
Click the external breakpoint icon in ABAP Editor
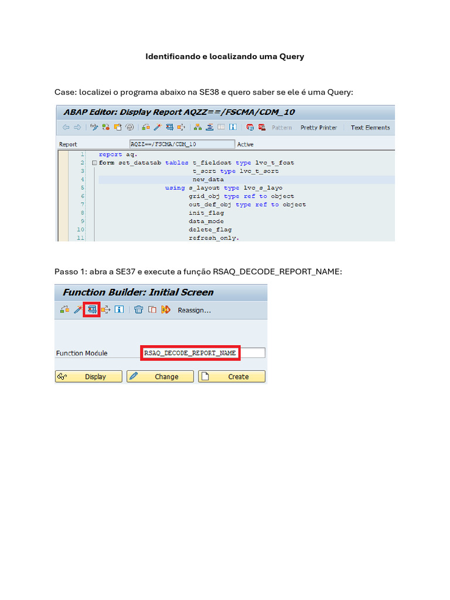click(262, 127)
